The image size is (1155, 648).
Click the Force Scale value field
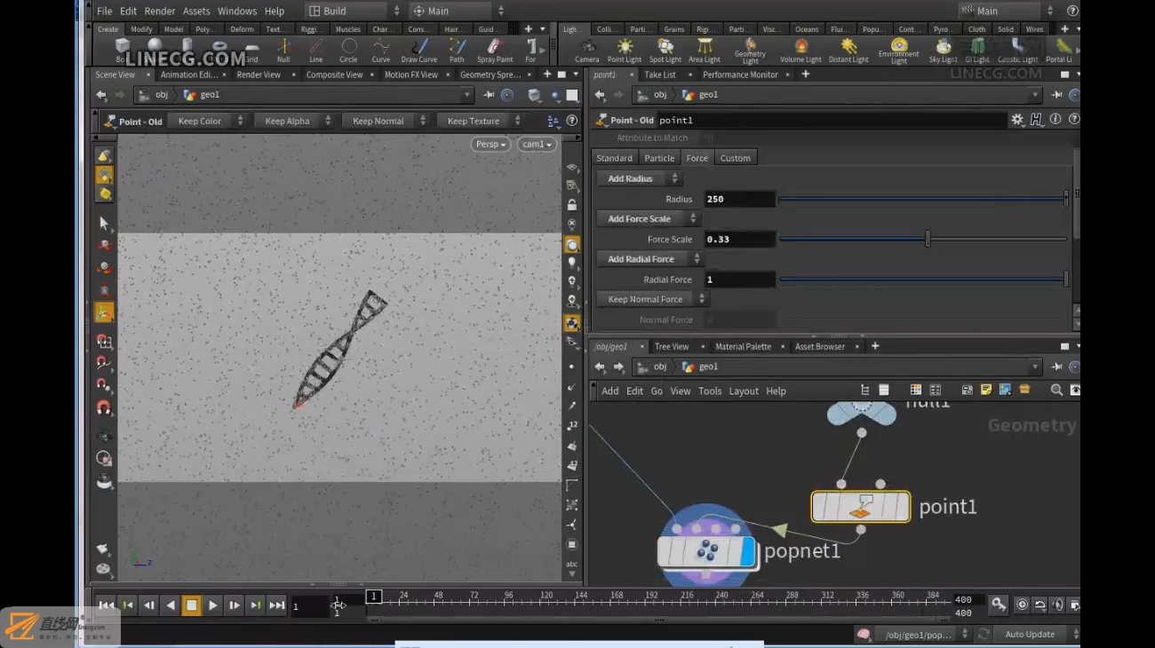[740, 239]
